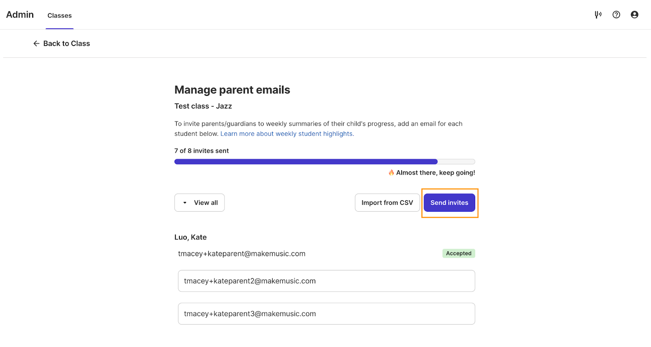651x347 pixels.
Task: Select the tmacey+kateparent accepted email text
Action: pos(242,254)
